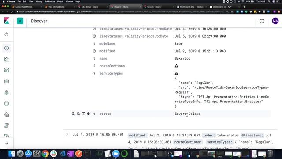Image resolution: width=282 pixels, height=159 pixels.
Task: Open Chrome History menu
Action: point(39,1)
